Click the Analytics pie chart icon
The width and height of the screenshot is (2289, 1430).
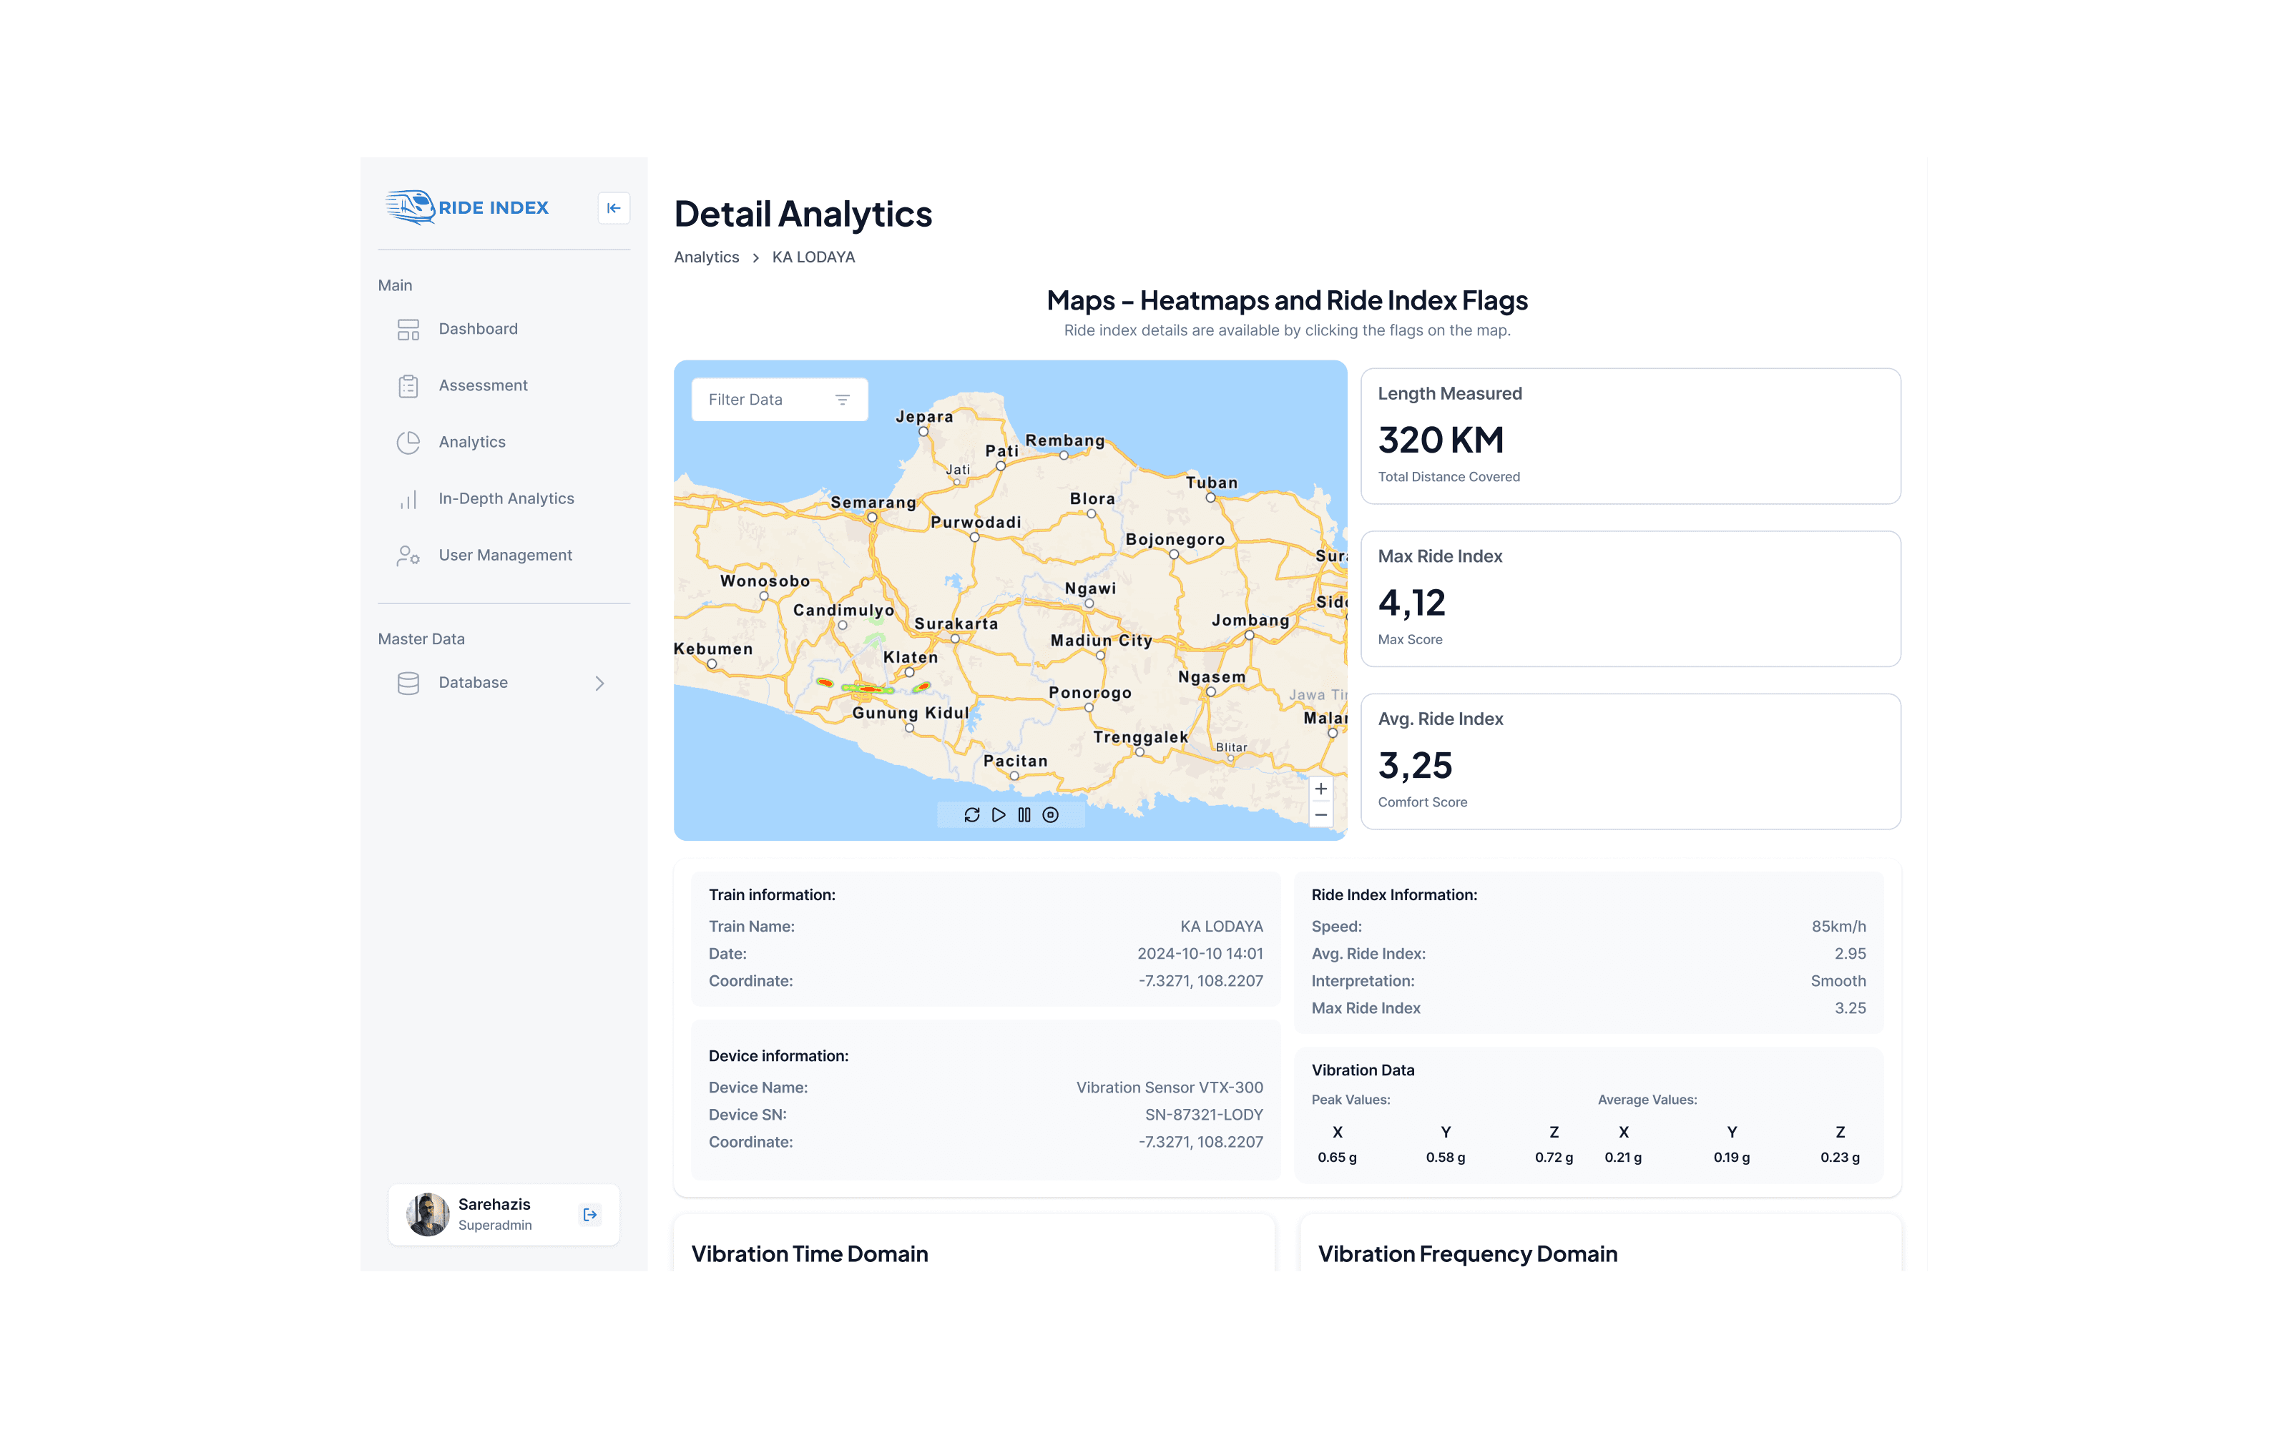click(x=408, y=443)
